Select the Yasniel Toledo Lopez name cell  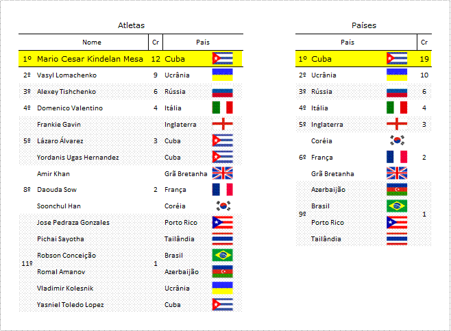70,304
